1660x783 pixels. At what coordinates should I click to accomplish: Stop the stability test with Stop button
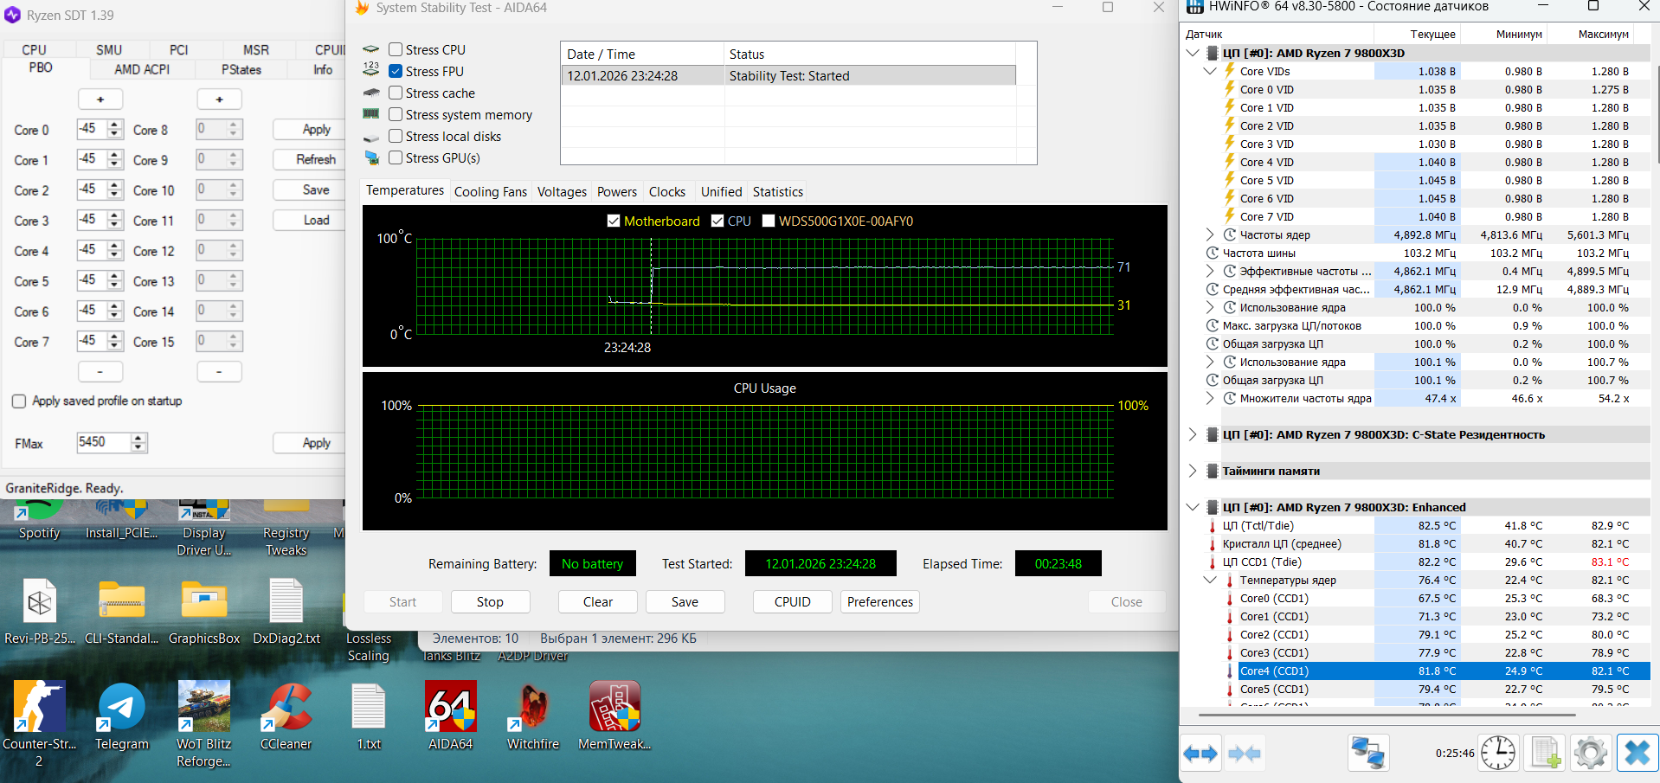(x=490, y=602)
